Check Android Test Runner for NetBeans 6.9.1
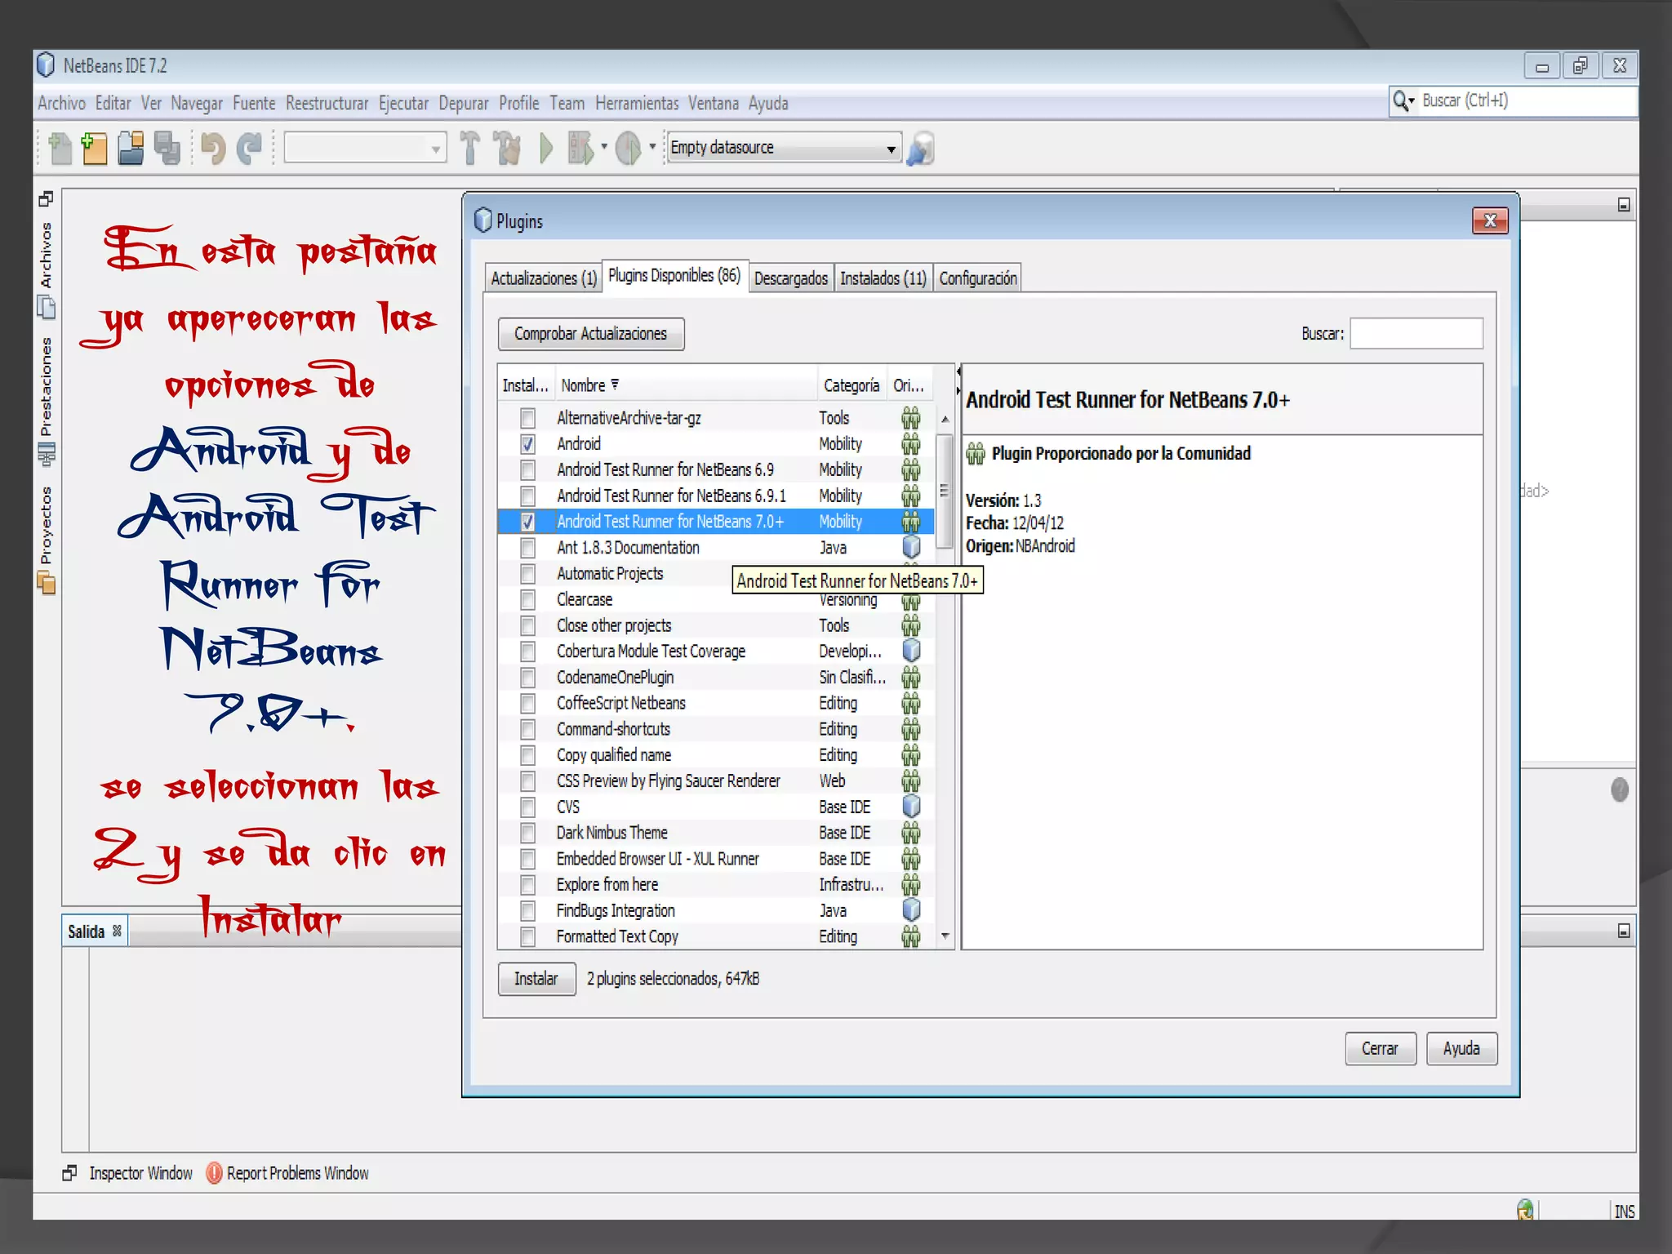1672x1254 pixels. (x=528, y=496)
